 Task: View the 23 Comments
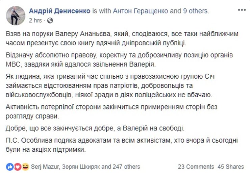pos(196,167)
